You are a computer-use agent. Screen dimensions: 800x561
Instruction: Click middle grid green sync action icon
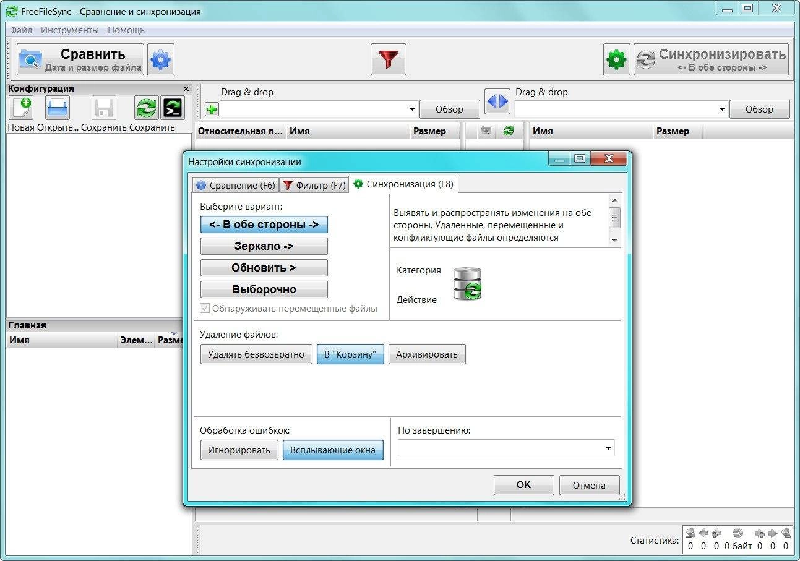click(x=509, y=131)
